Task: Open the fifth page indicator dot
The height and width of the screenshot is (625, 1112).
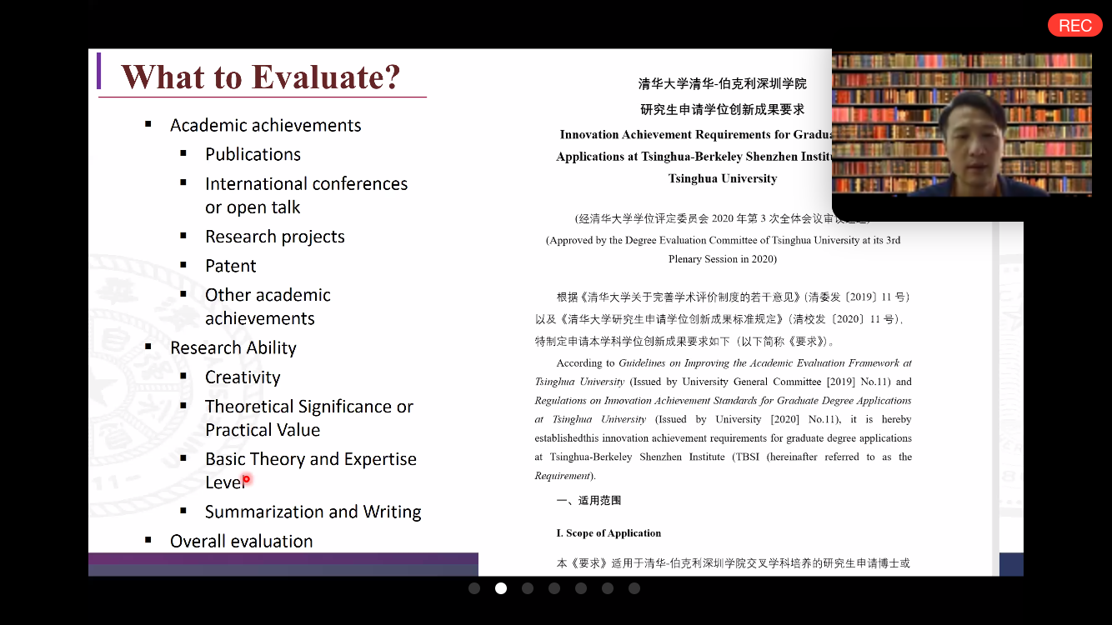Action: (581, 588)
